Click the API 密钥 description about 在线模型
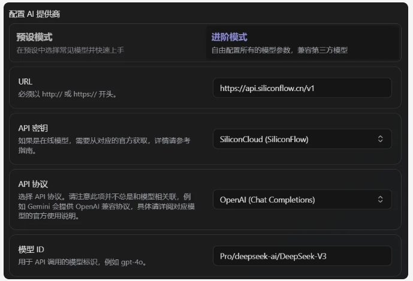 pos(104,146)
